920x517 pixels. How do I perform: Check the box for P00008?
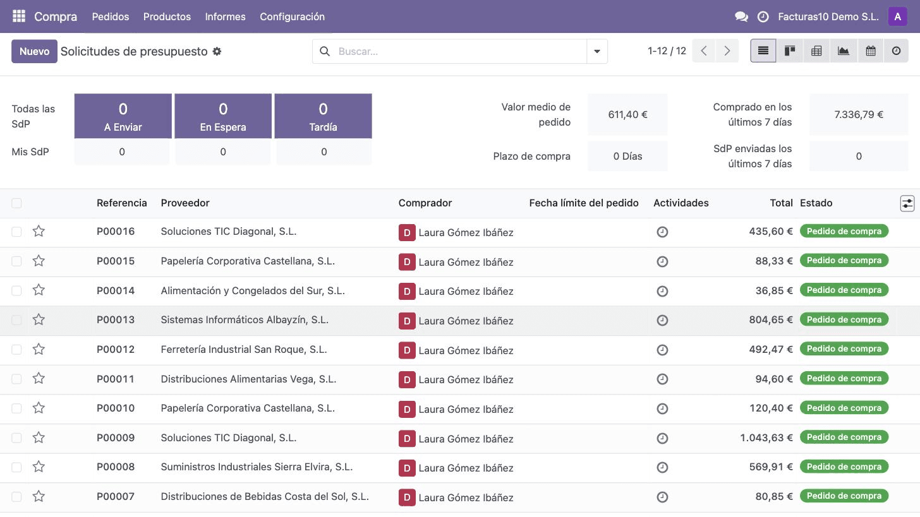tap(16, 467)
